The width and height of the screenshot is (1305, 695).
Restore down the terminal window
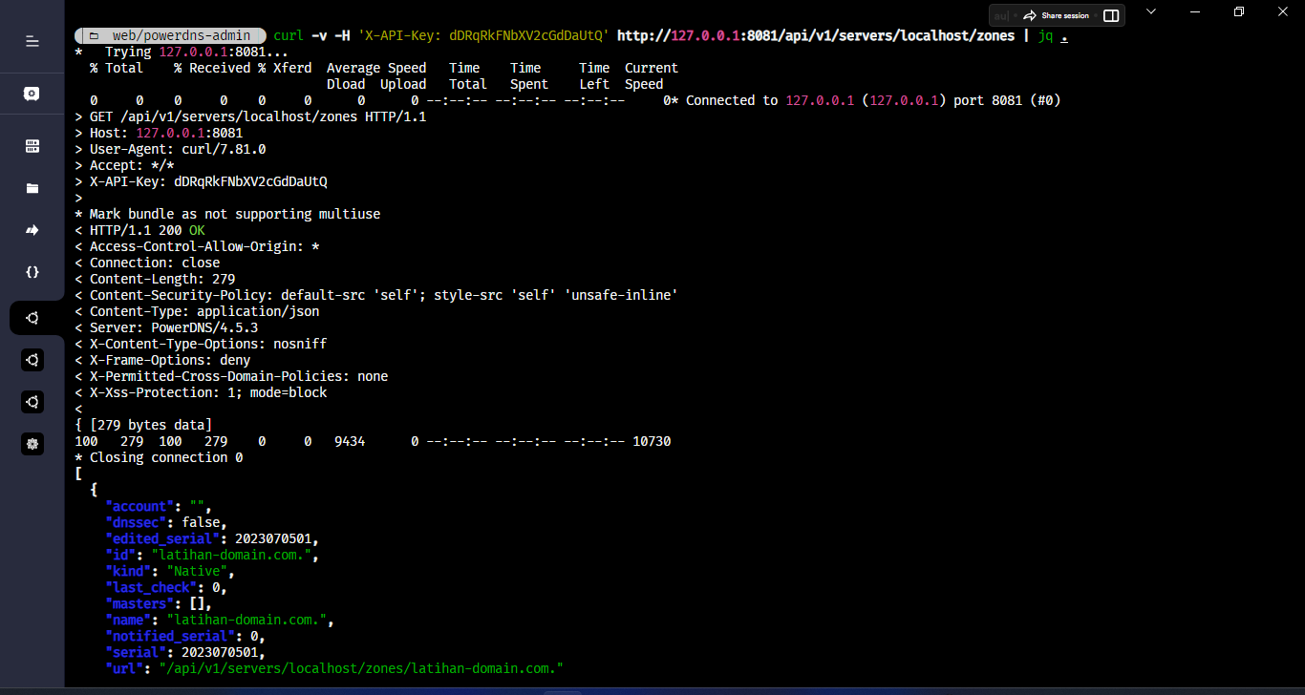(1238, 11)
